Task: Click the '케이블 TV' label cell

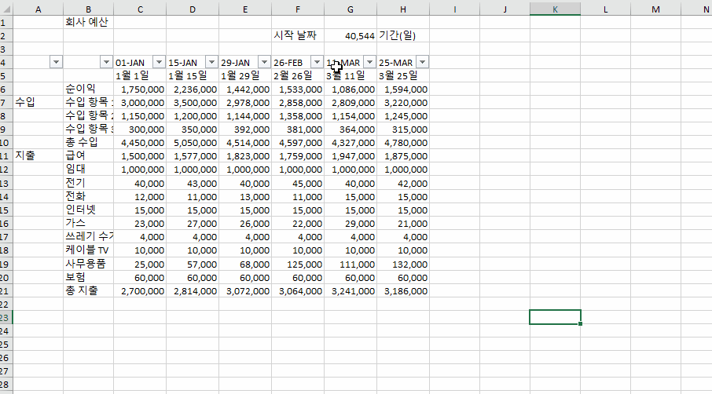Action: click(x=88, y=250)
